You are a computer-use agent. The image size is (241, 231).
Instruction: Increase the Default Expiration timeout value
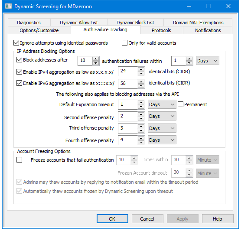tap(141, 103)
